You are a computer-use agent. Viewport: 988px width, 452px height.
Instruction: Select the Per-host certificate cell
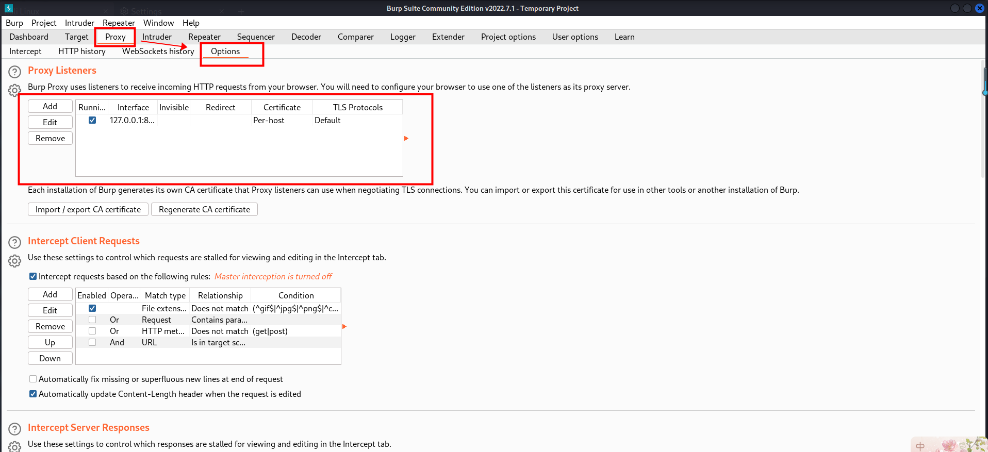(x=282, y=120)
